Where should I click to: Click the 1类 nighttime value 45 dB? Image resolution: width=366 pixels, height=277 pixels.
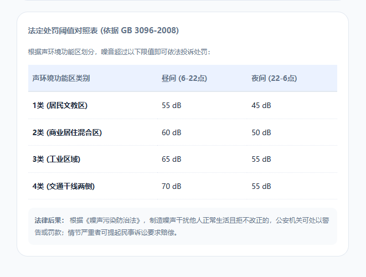tap(261, 105)
